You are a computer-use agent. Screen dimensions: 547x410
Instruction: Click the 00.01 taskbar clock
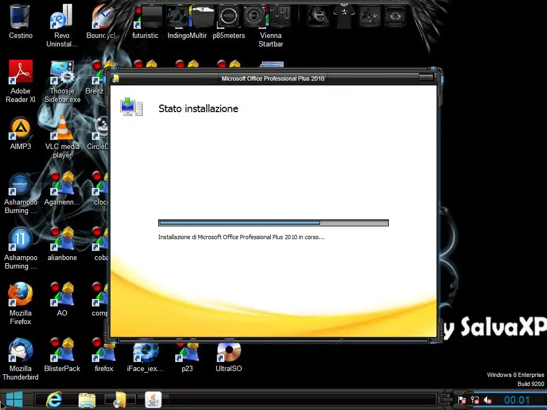coord(517,400)
